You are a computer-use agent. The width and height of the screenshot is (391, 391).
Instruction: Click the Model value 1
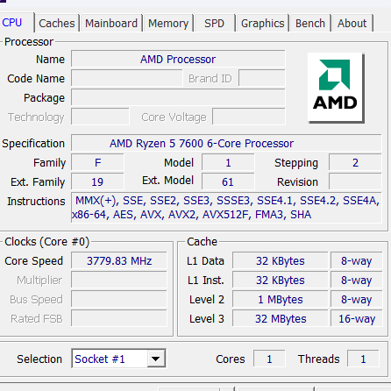228,163
